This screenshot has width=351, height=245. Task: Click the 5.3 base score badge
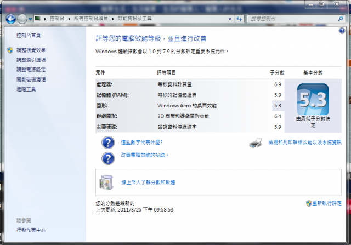[313, 99]
